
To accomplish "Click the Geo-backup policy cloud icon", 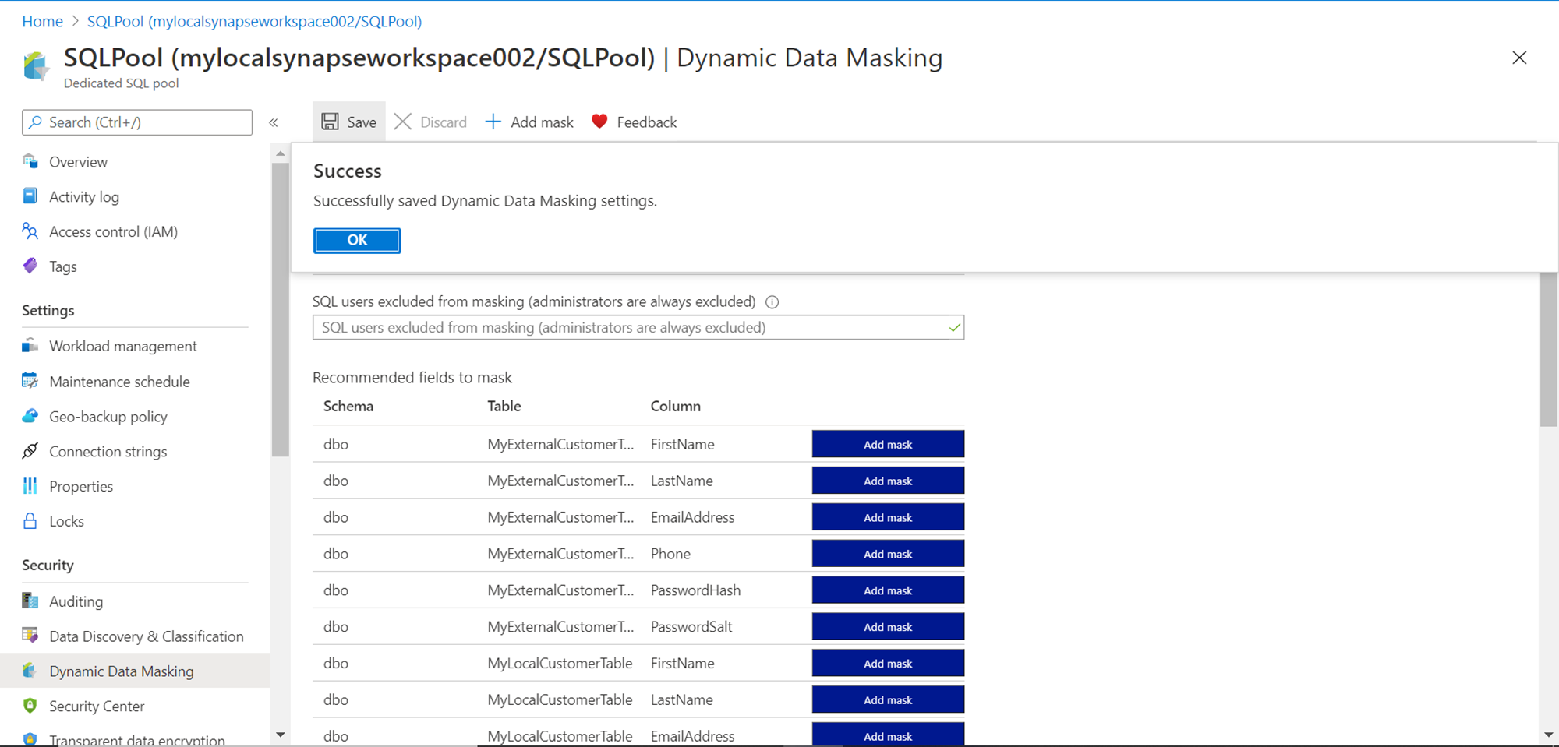I will click(30, 416).
